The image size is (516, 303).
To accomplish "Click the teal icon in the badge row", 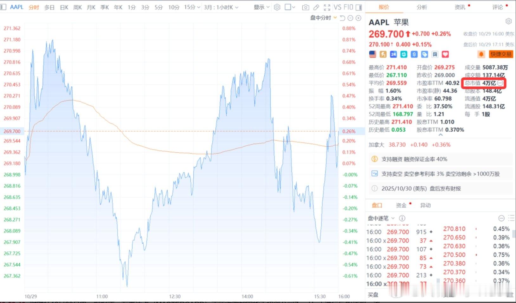I will [x=404, y=54].
